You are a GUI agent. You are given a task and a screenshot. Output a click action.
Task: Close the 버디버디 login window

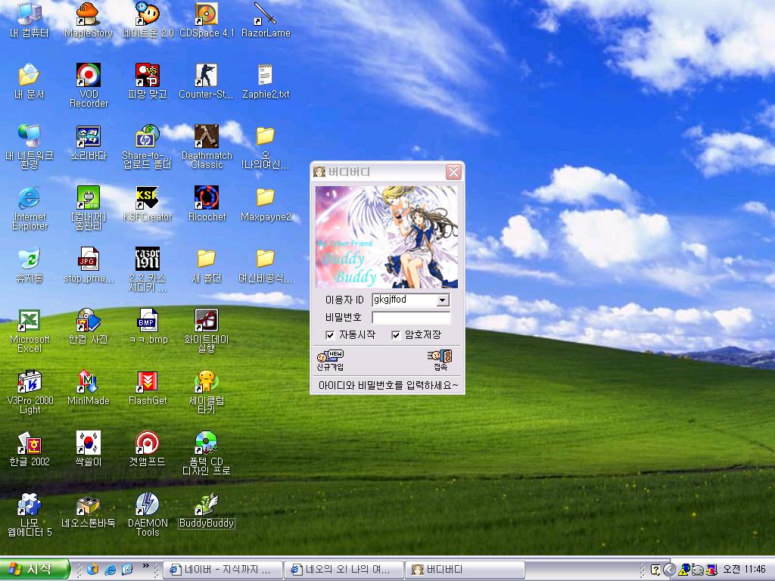(x=453, y=172)
